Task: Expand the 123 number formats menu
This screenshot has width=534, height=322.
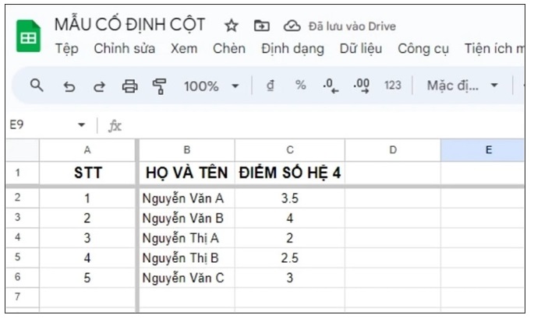Action: 392,86
